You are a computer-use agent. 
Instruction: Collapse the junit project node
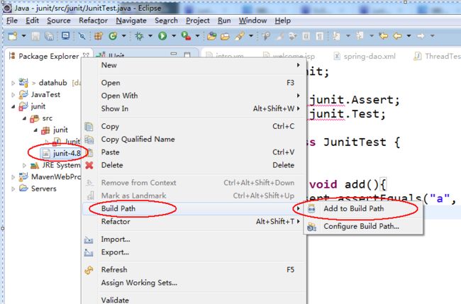13,106
